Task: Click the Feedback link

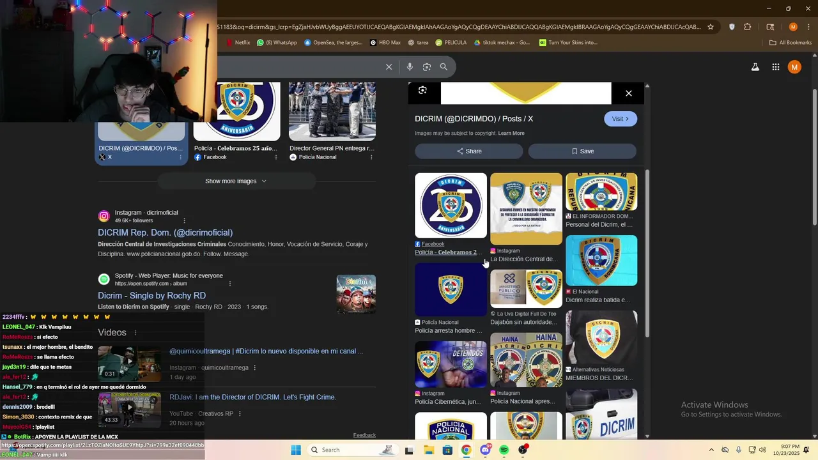Action: pyautogui.click(x=364, y=436)
